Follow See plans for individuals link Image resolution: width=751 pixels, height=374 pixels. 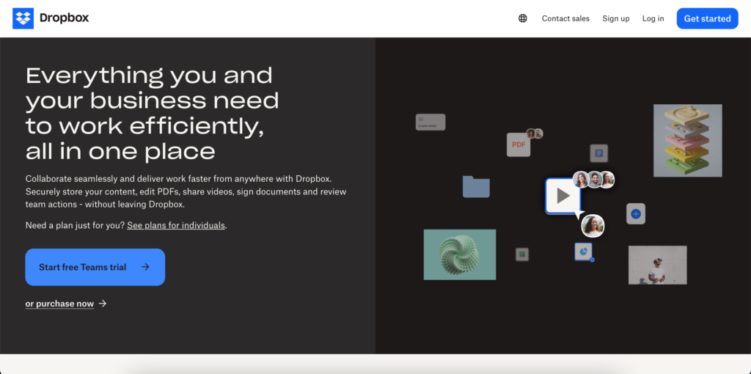point(176,225)
